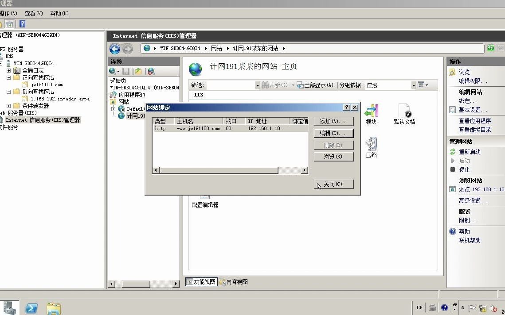Click the bindings list left scroll arrow

click(156, 170)
